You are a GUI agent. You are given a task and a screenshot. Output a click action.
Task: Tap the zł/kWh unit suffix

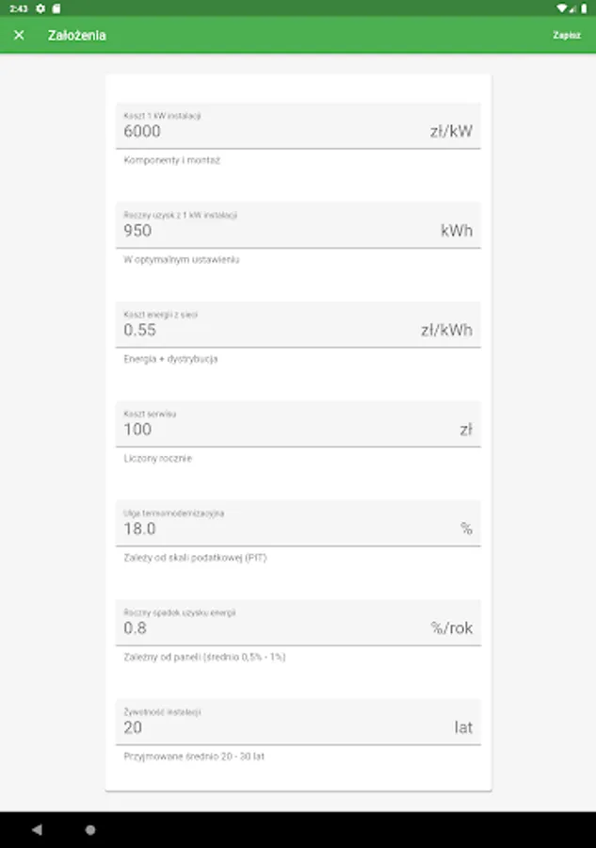446,330
